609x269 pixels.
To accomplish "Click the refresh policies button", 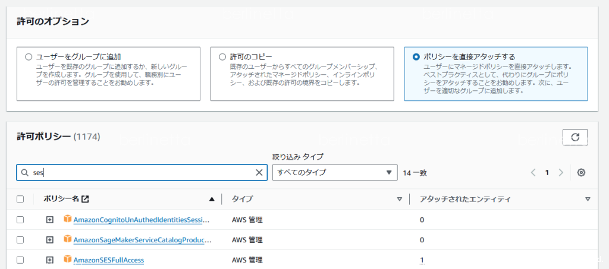I will (575, 137).
